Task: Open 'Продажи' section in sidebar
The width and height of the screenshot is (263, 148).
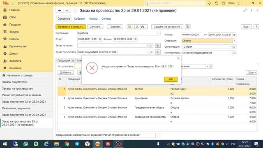Action: tap(15, 25)
